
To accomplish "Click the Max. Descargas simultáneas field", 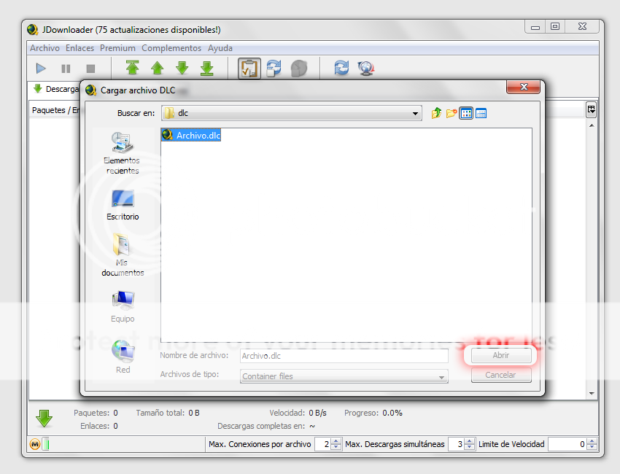I will pyautogui.click(x=457, y=444).
